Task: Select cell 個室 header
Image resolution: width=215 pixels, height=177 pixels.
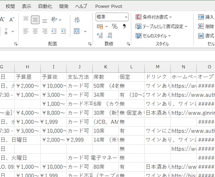Action: 131,77
